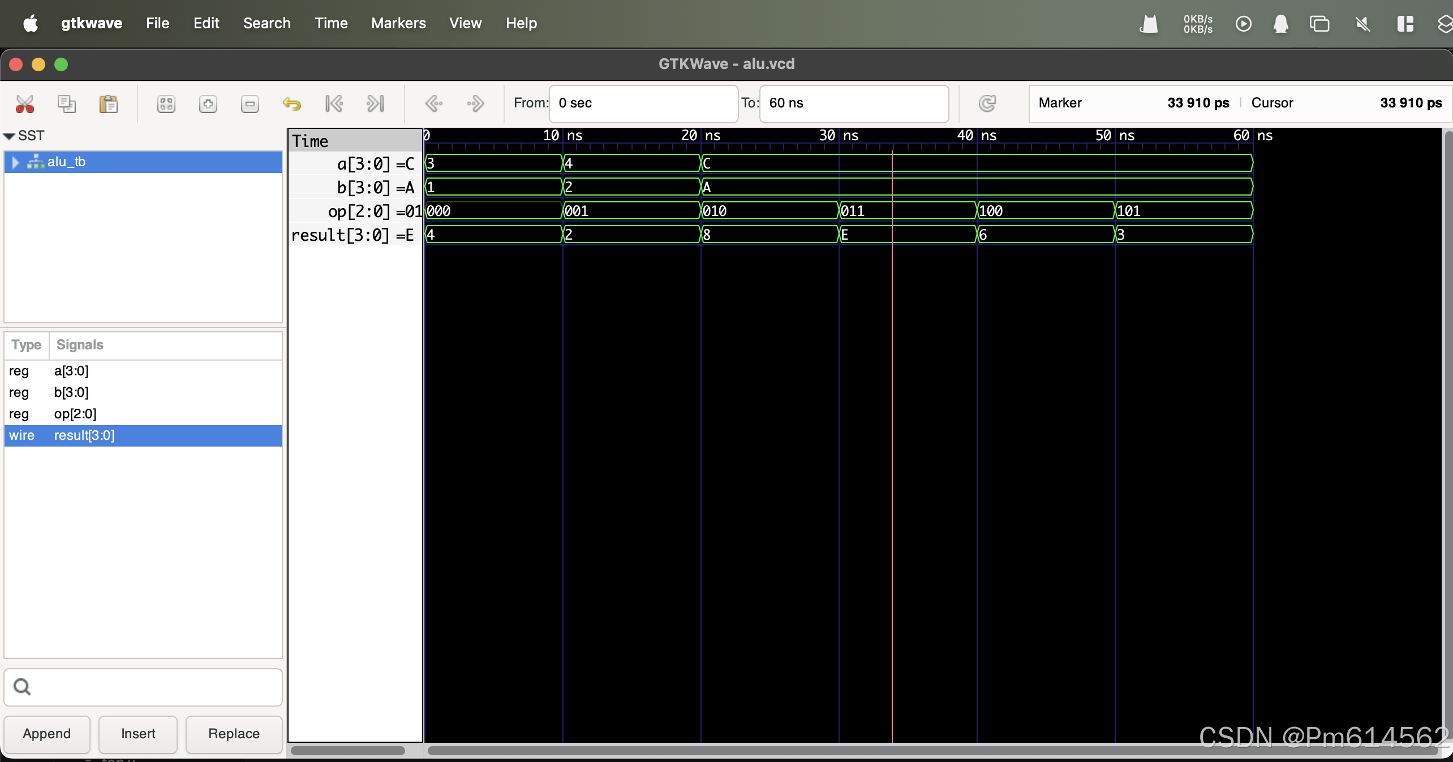Viewport: 1453px width, 762px height.
Task: Click the Zoom In toolbar icon
Action: point(208,104)
